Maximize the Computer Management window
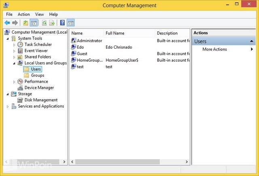This screenshot has width=259, height=176. point(237,4)
